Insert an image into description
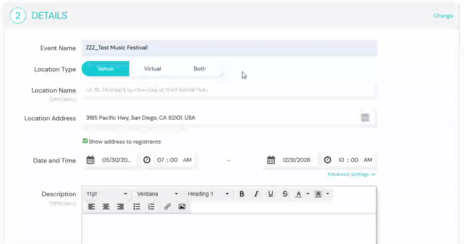This screenshot has height=244, width=464. click(182, 206)
